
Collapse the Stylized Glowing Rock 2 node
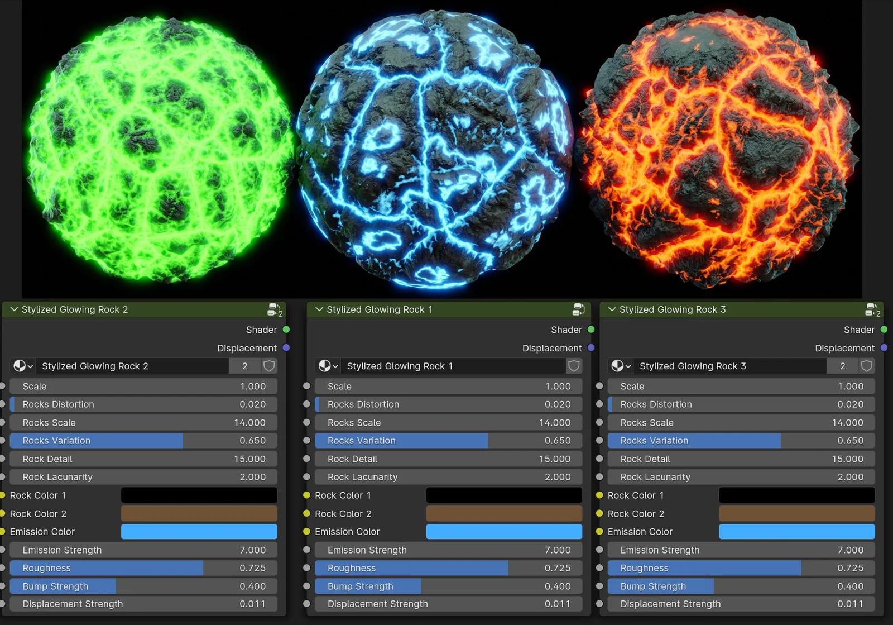click(x=13, y=309)
